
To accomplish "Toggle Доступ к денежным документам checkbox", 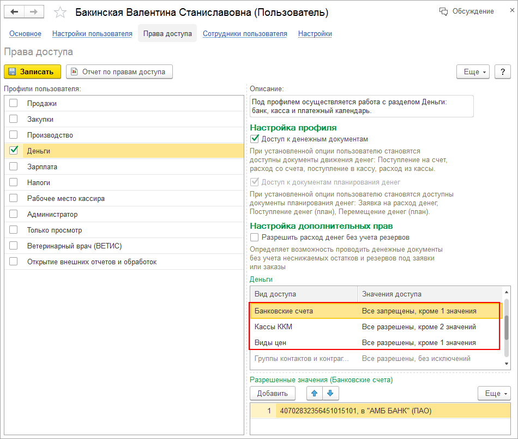I will [x=254, y=139].
